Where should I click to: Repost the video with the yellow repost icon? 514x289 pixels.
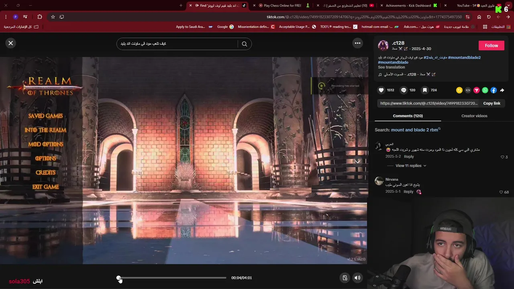coord(459,90)
